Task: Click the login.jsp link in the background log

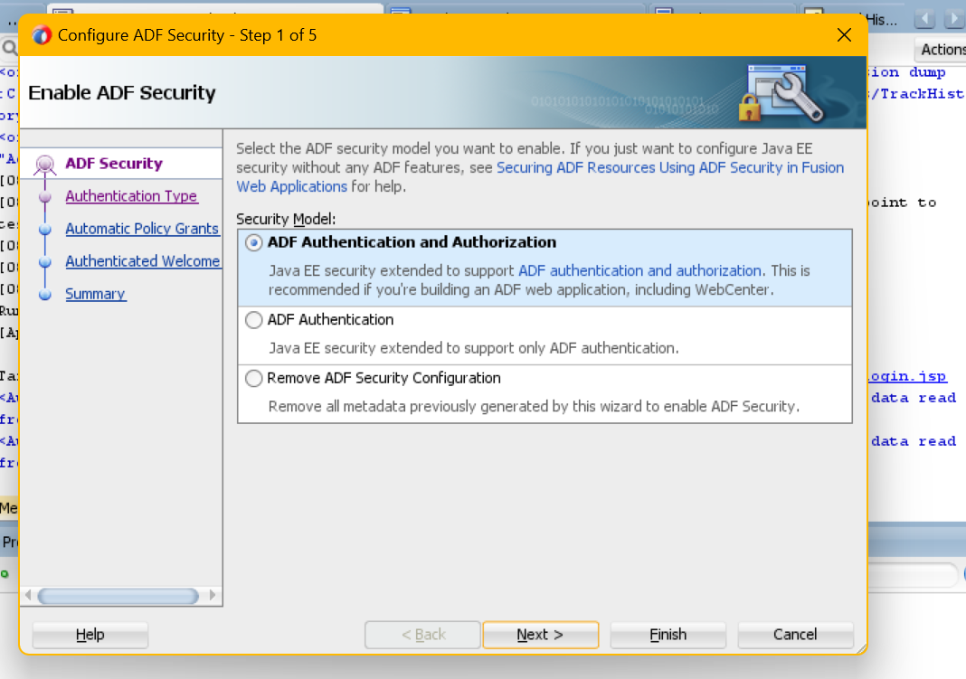Action: (x=907, y=376)
